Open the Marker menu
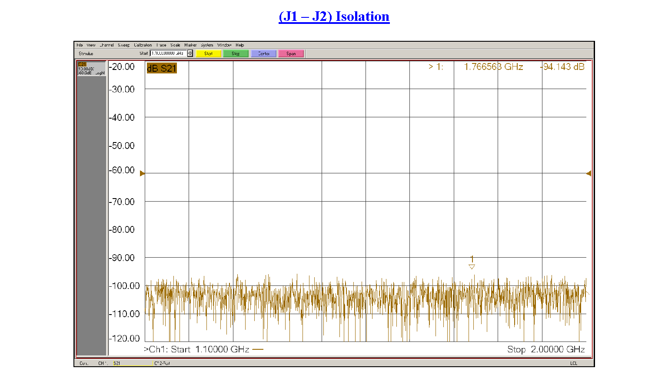The width and height of the screenshot is (665, 378). (x=190, y=45)
